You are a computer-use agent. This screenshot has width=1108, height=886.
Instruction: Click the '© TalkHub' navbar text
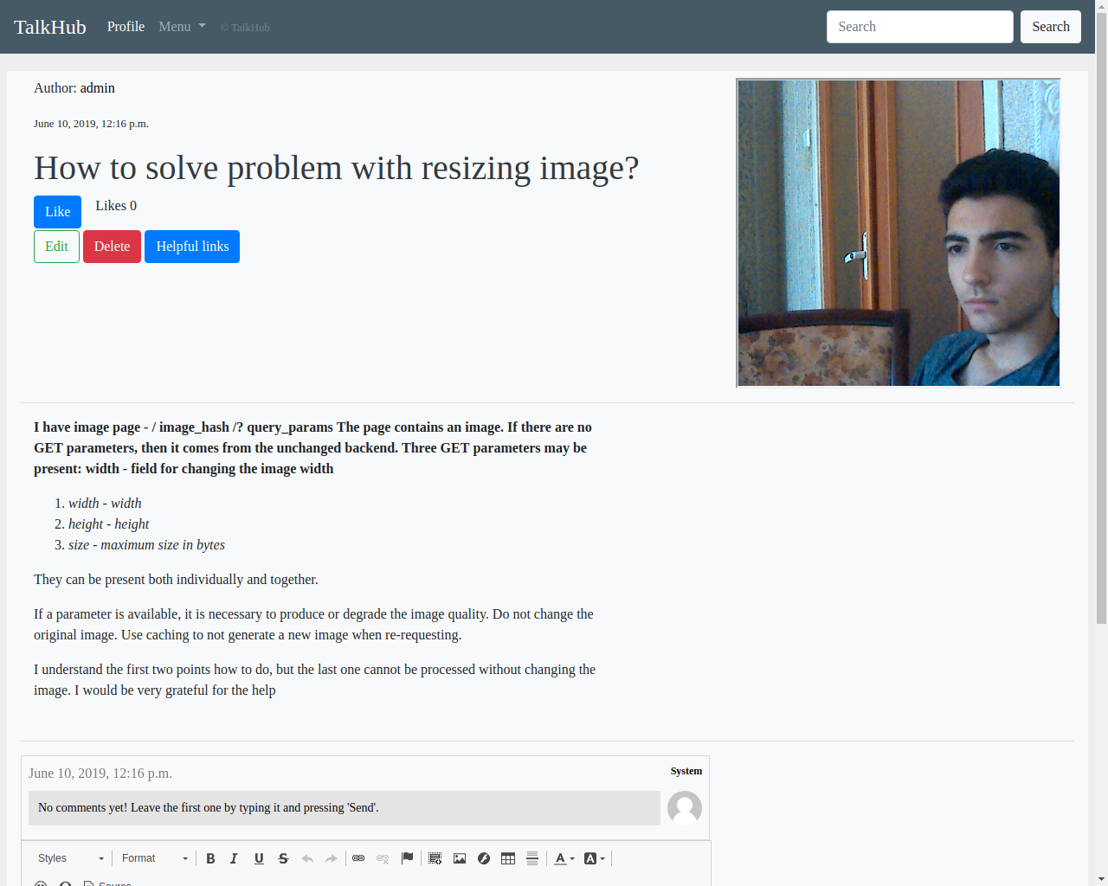245,28
